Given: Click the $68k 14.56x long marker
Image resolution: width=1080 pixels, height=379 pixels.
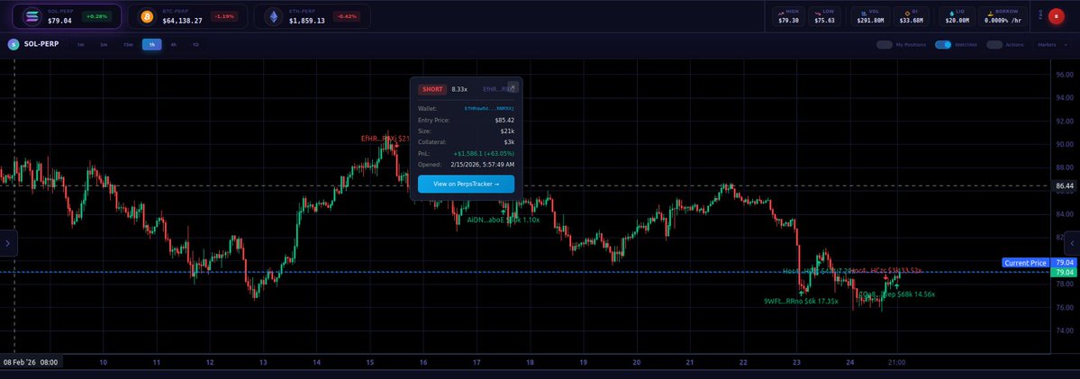Looking at the screenshot, I should 897,294.
